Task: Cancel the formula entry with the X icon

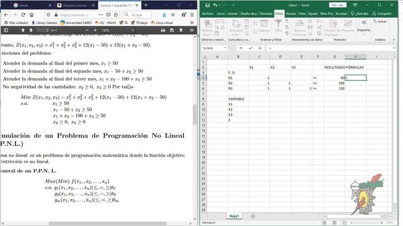Action: pos(241,48)
